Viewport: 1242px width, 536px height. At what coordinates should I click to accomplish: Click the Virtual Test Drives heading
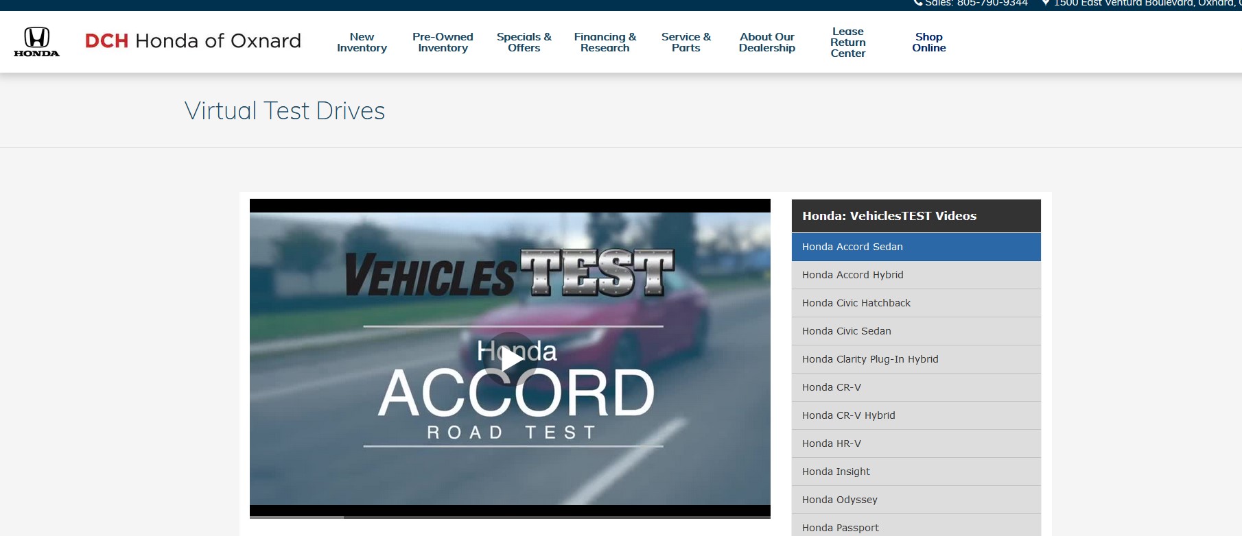[285, 111]
